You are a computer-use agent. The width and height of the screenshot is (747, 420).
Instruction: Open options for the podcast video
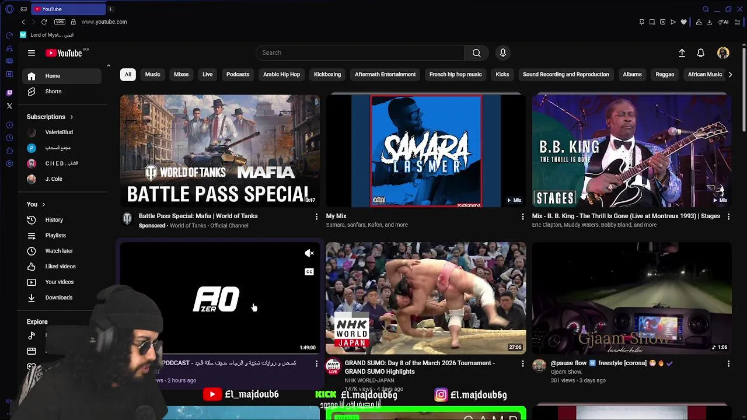pos(317,363)
